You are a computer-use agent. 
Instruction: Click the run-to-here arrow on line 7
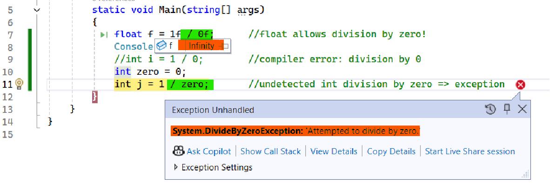click(104, 35)
